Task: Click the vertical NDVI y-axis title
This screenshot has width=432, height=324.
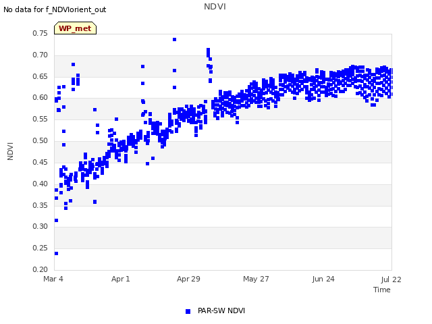Action: point(10,151)
